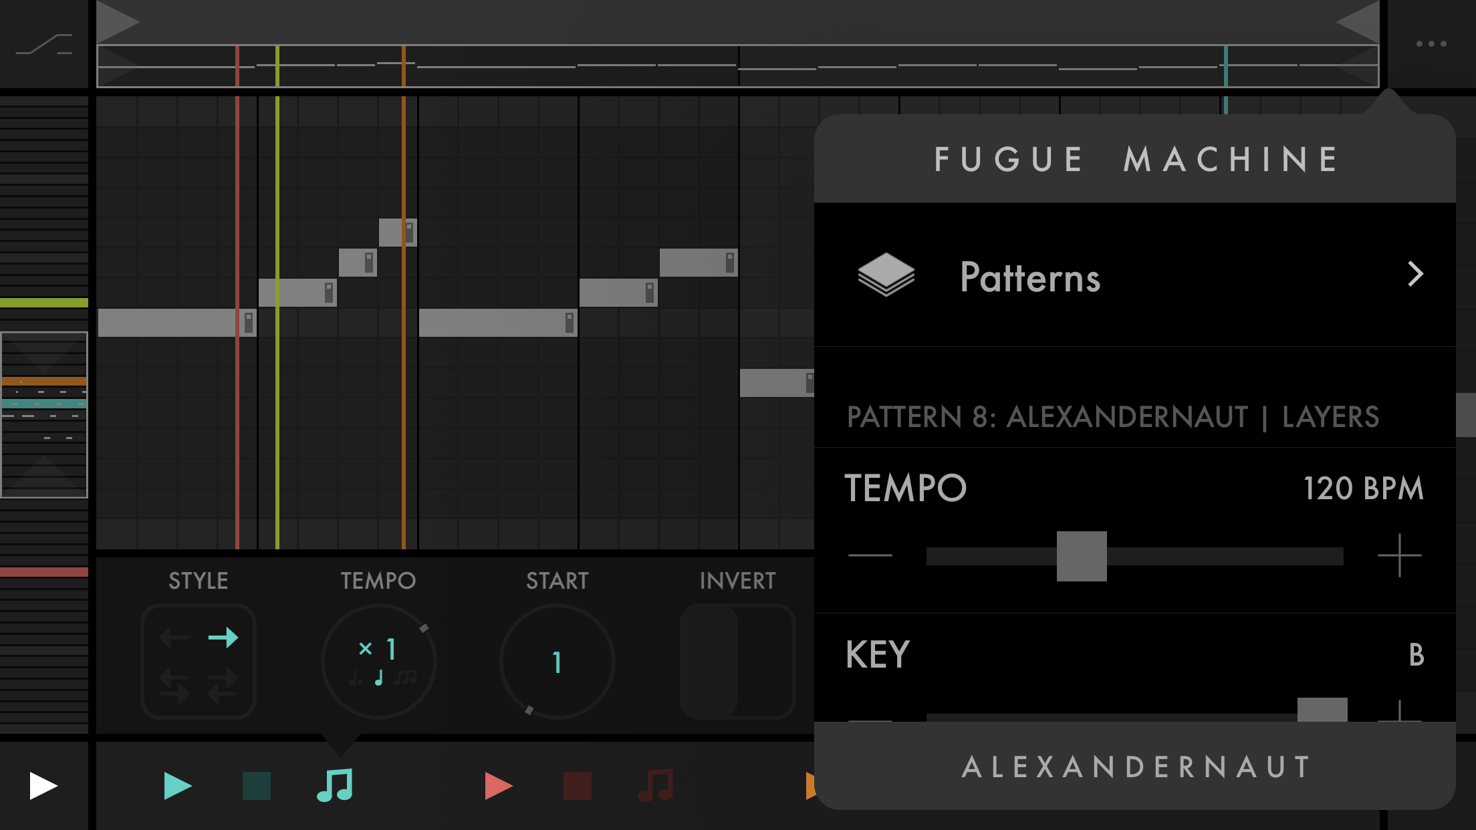Viewport: 1476px width, 830px height.
Task: Select the ping-pong arrows style bottom-right
Action: pyautogui.click(x=223, y=686)
